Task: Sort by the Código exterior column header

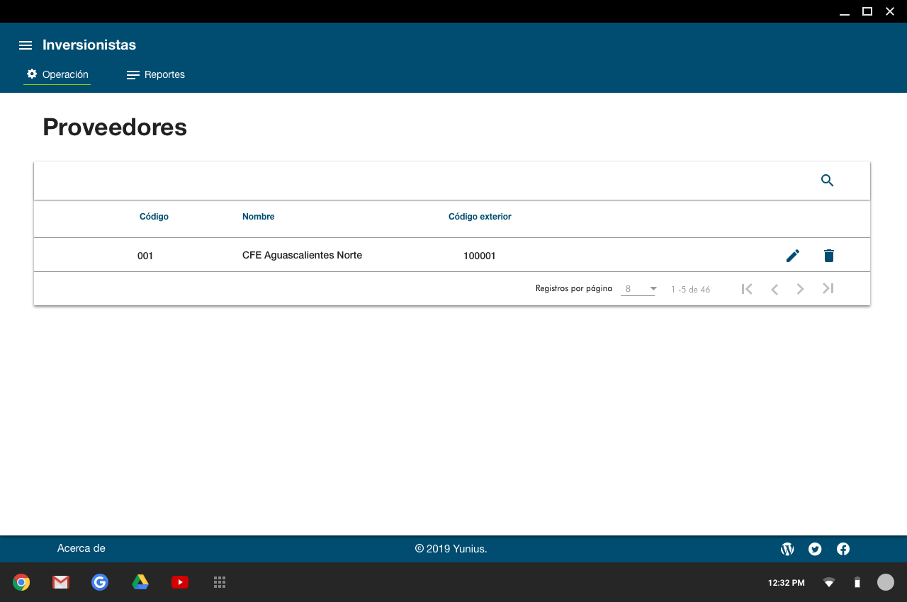Action: tap(480, 217)
